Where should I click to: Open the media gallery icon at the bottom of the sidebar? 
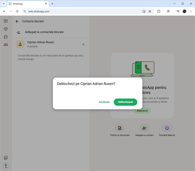(x=6, y=158)
